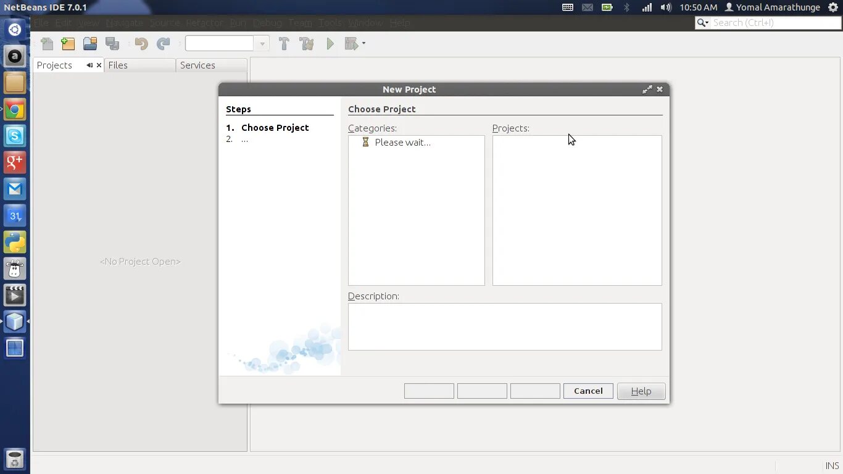Image resolution: width=843 pixels, height=474 pixels.
Task: Open the Navigate menu
Action: 125,23
